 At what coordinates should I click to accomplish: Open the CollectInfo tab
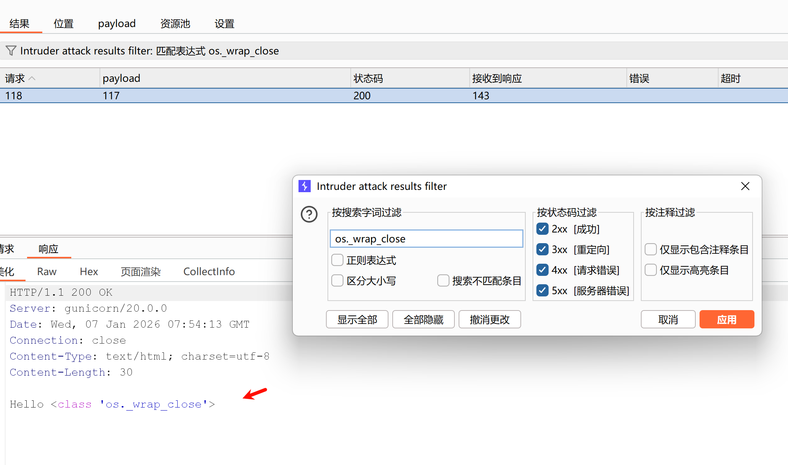pos(209,271)
